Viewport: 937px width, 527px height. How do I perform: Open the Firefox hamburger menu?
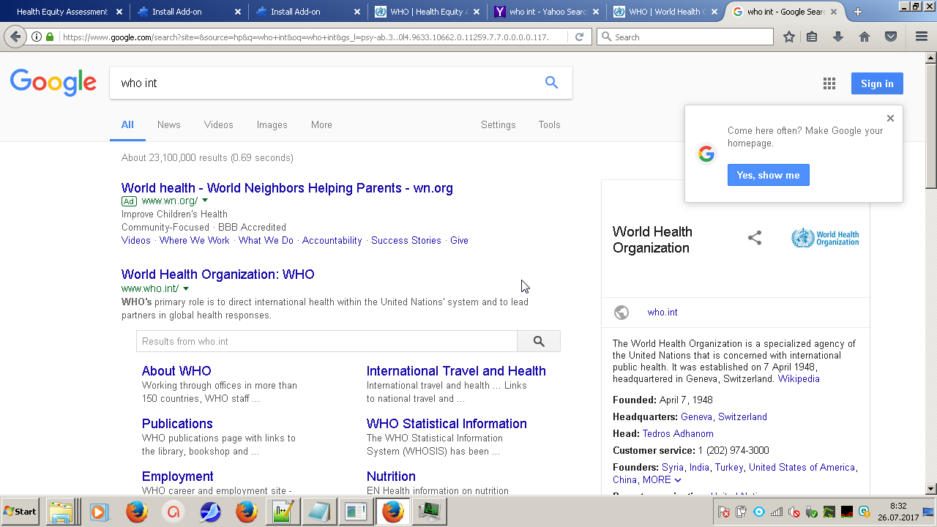coord(922,37)
